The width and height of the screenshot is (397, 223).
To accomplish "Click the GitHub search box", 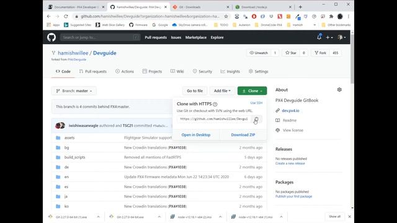I will pyautogui.click(x=100, y=37).
